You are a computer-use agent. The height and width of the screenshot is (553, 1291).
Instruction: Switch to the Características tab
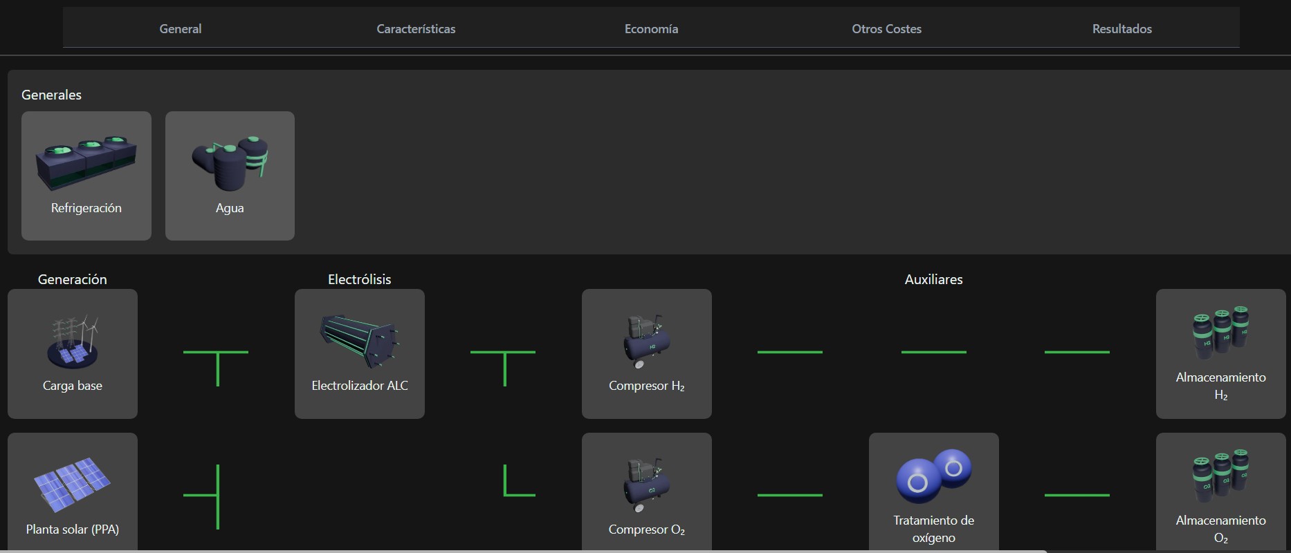click(416, 29)
